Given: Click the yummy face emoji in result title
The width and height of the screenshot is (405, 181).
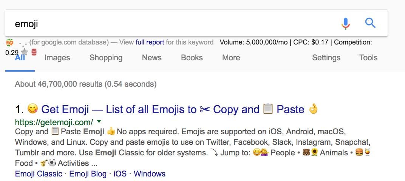Looking at the screenshot, I should coord(33,110).
